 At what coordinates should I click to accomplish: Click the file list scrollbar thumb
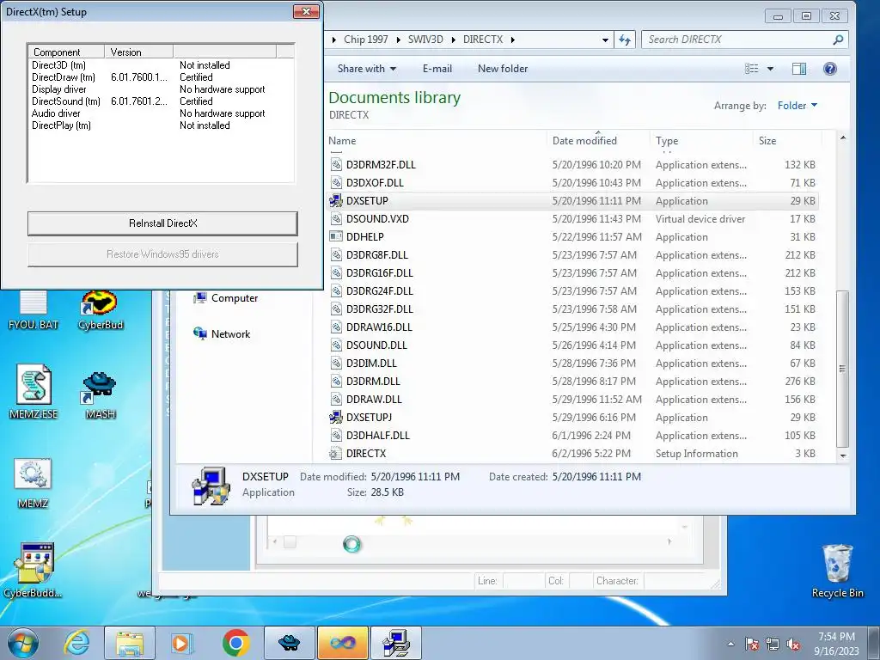(x=842, y=369)
